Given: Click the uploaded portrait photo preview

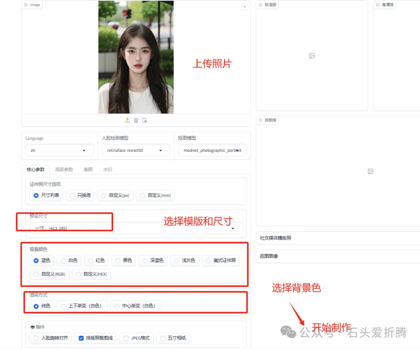Looking at the screenshot, I should pyautogui.click(x=136, y=57).
